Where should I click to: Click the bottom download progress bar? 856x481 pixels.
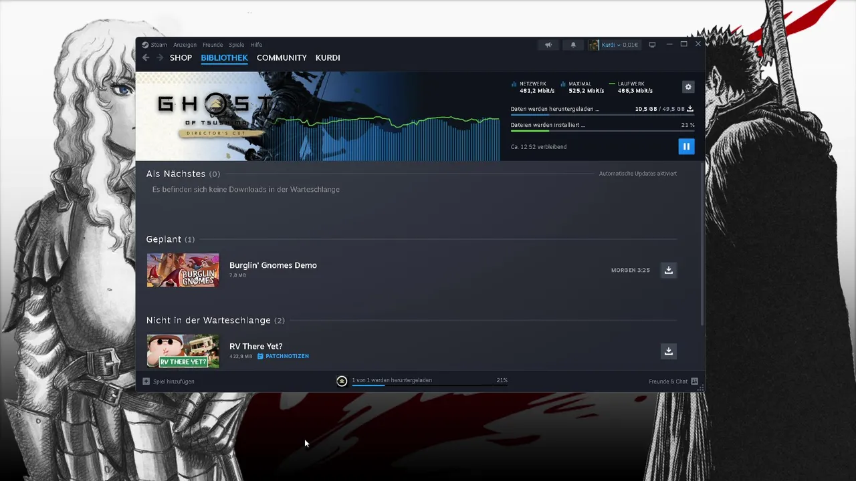[x=429, y=385]
